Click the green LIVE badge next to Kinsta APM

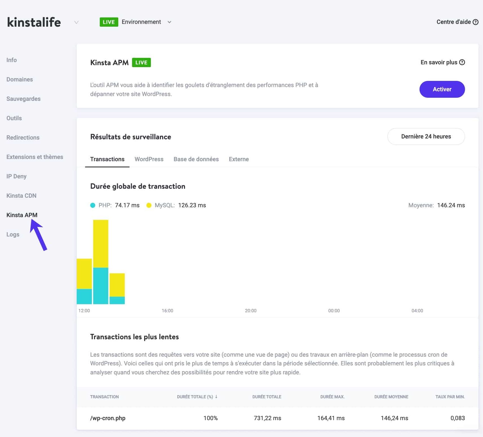pos(141,62)
